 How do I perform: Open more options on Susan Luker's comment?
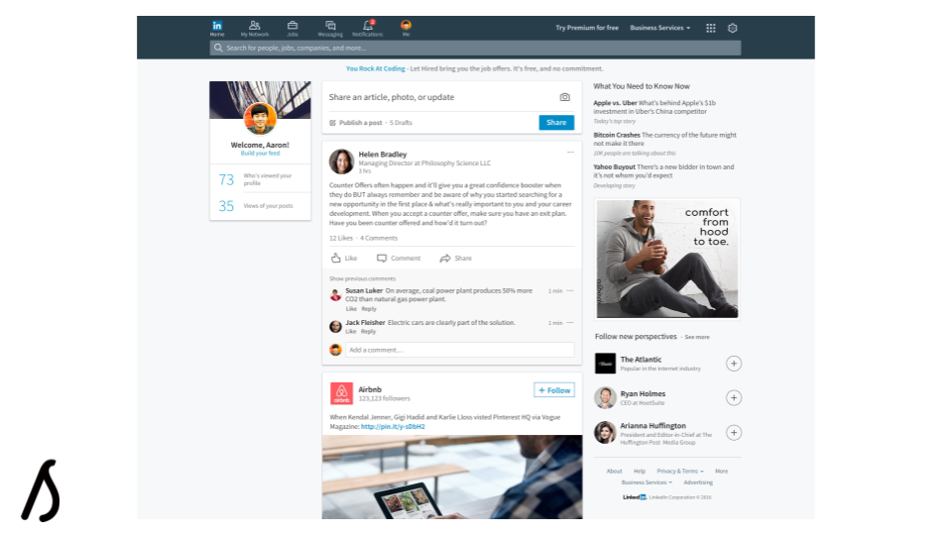pos(570,290)
